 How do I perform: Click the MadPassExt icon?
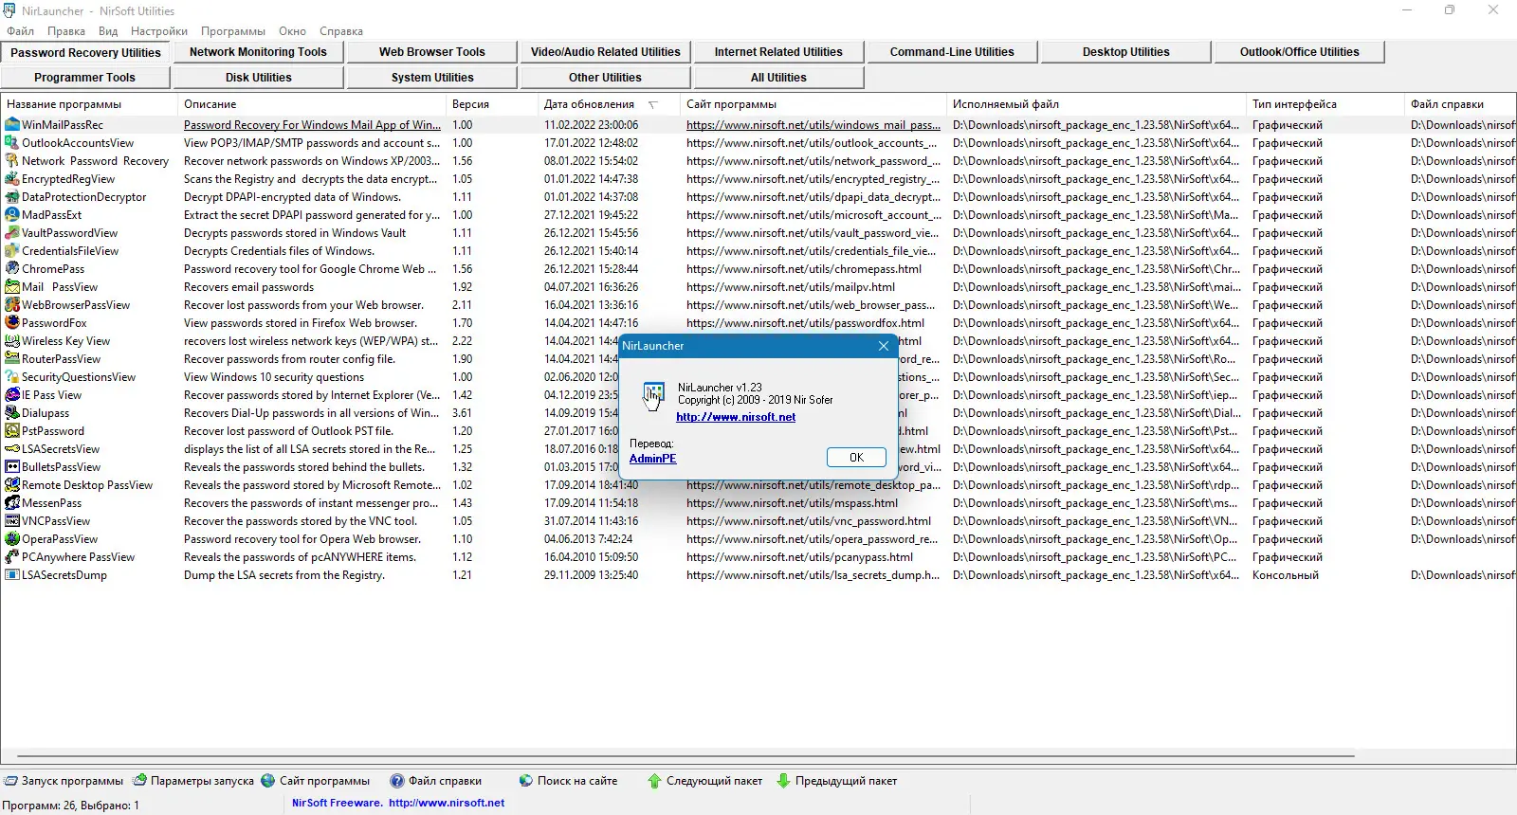[x=12, y=215]
